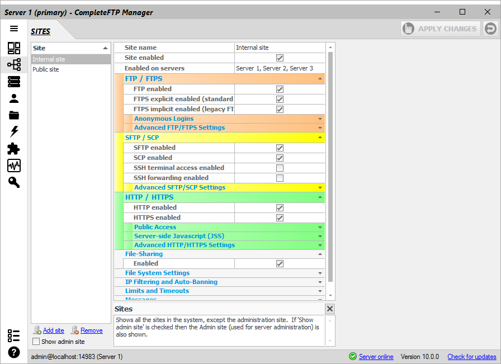Viewport: 501px width, 364px height.
Task: Expand Advanced SFTP/SCP Settings
Action: coord(320,188)
